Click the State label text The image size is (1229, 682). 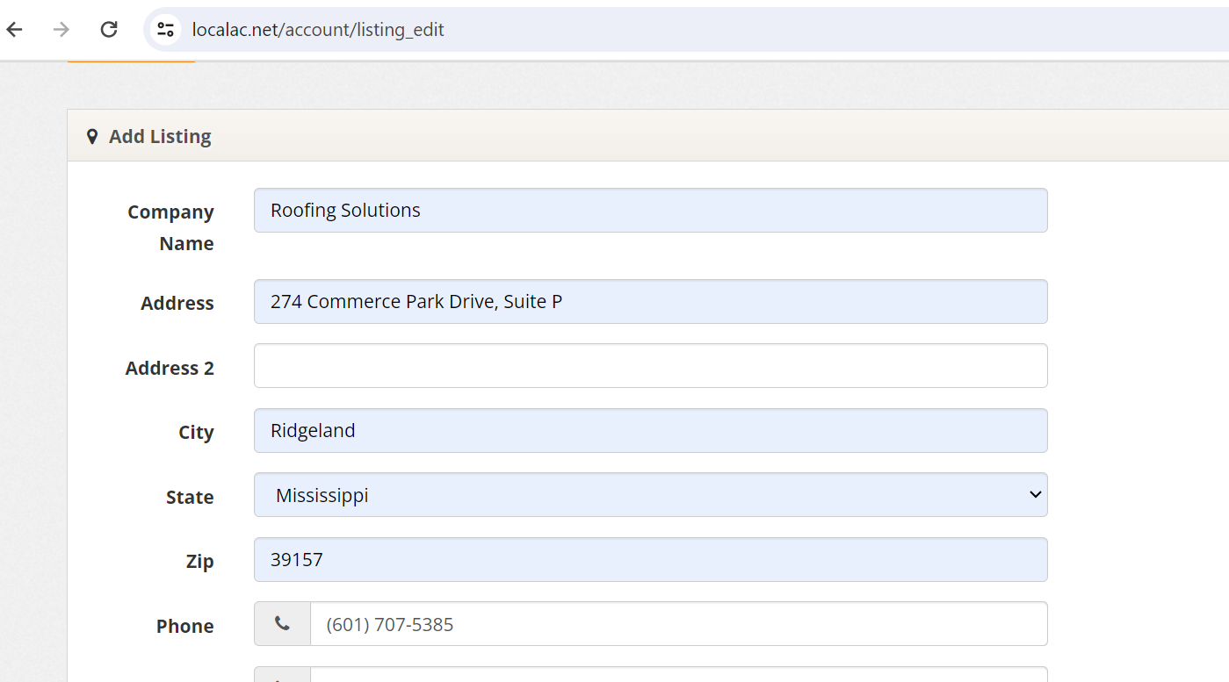[190, 497]
